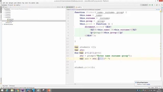Click the Windows Start button
Viewport: 163px width, 92px height.
click(2, 90)
